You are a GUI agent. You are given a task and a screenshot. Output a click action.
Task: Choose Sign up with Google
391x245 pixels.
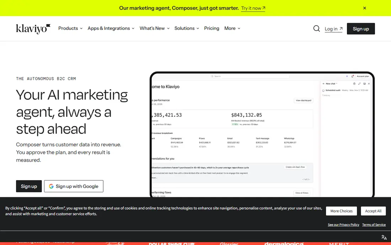pos(74,186)
